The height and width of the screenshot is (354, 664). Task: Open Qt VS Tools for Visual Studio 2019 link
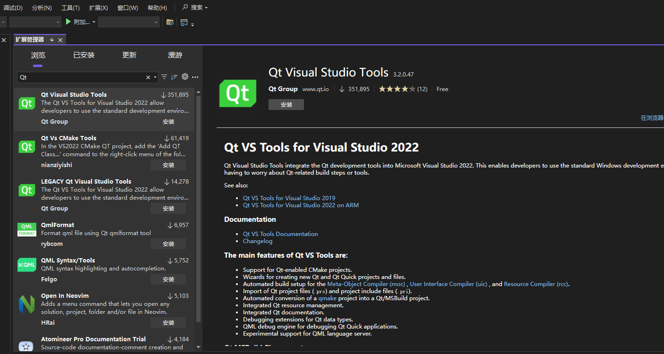[x=289, y=198]
